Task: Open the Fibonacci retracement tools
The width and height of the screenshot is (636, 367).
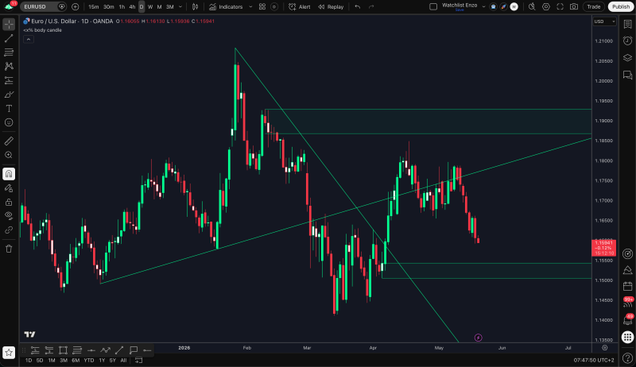Action: point(9,52)
